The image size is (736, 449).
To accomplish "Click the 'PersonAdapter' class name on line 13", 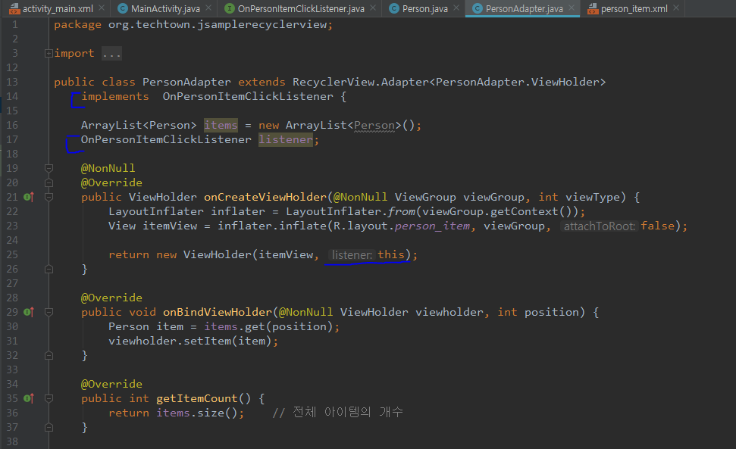I will tap(186, 82).
